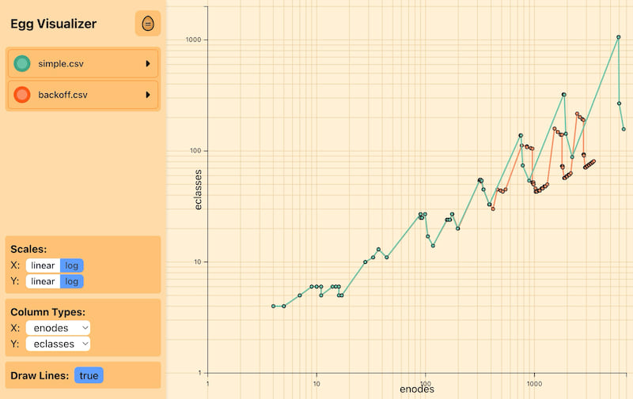Screen dimensions: 633x399
Task: Set Y scale to linear
Action: coord(43,281)
